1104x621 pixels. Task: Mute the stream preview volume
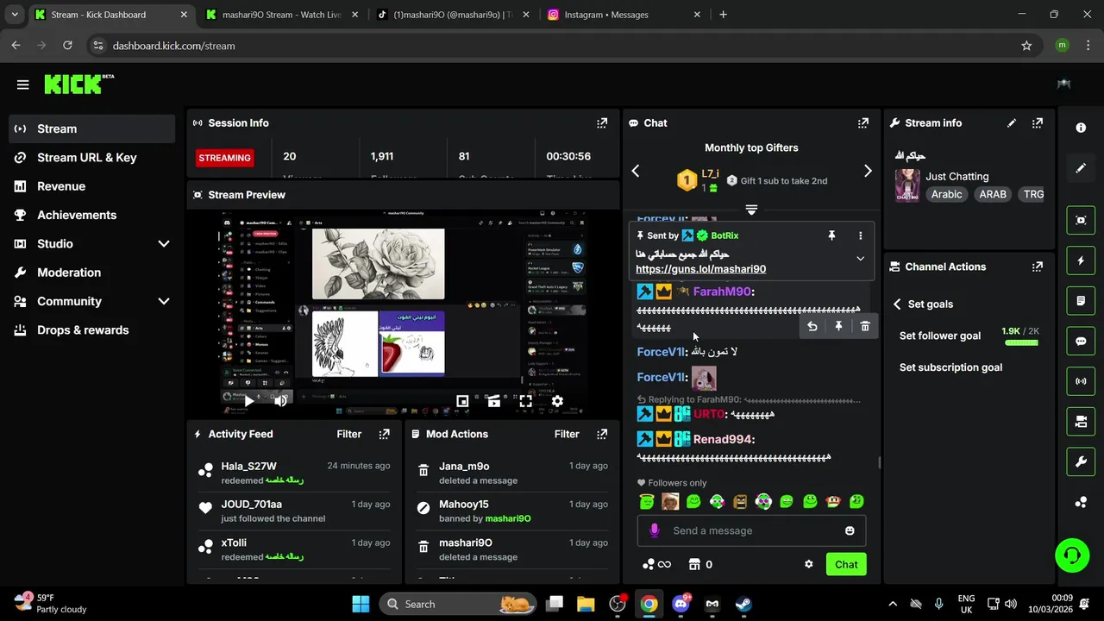pos(280,401)
